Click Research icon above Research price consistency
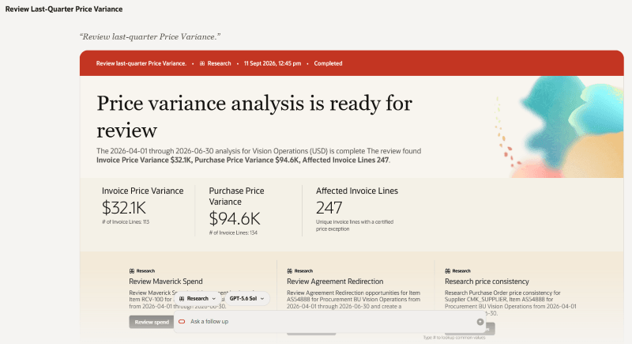 (447, 271)
